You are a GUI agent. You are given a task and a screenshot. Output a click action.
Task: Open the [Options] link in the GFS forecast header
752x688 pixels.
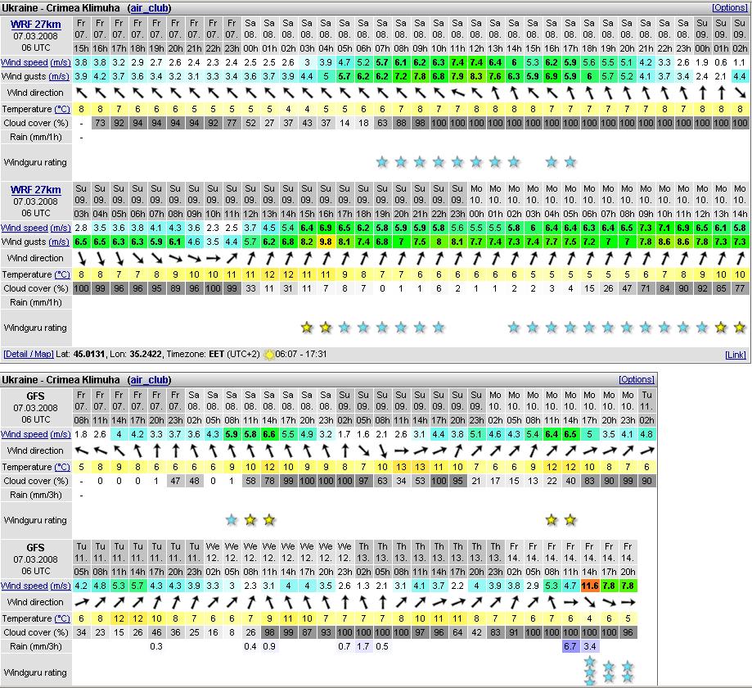[637, 380]
